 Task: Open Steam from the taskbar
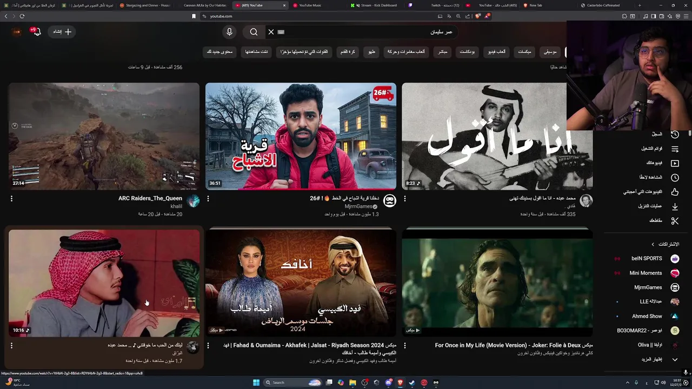point(412,383)
